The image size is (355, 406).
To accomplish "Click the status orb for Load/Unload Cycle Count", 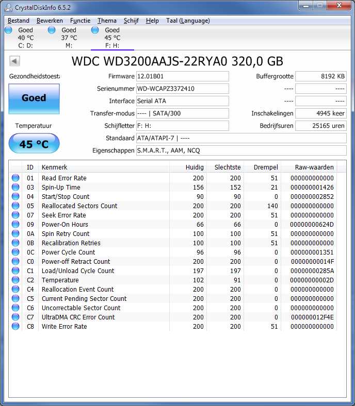I will (15, 270).
